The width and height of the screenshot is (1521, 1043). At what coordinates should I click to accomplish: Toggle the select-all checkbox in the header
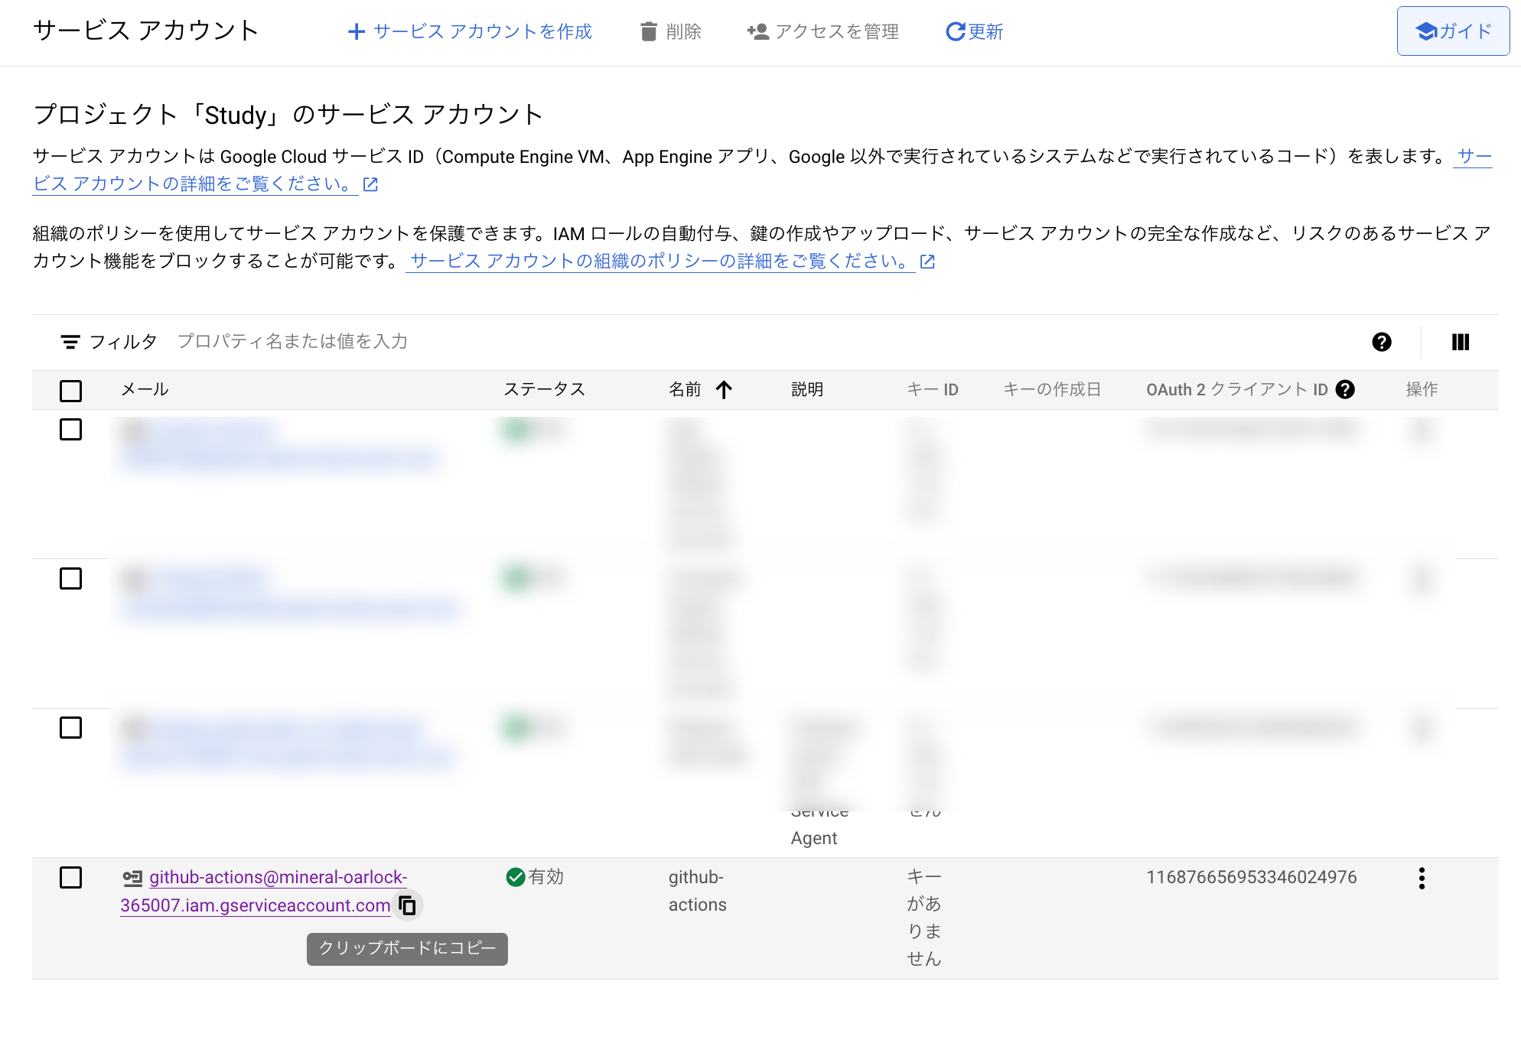pyautogui.click(x=70, y=391)
